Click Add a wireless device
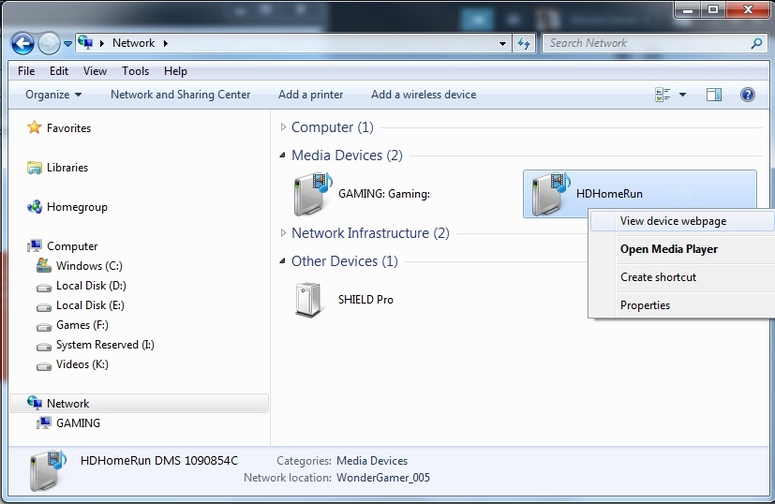The image size is (775, 504). [423, 95]
